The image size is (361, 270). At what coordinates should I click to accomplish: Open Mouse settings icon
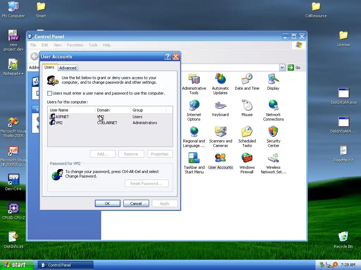coord(247,108)
